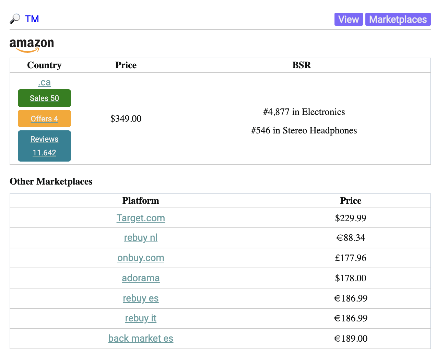Open the Marketplaces button
Screen dimensions: 435x354
click(398, 19)
